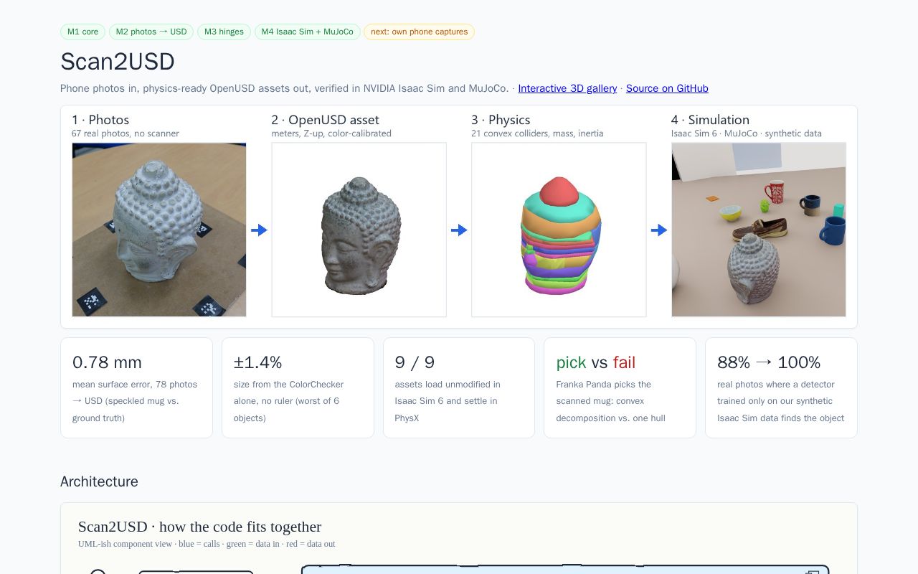This screenshot has height=574, width=918.
Task: Click the 'size from the ColorChecker' description
Action: [288, 401]
